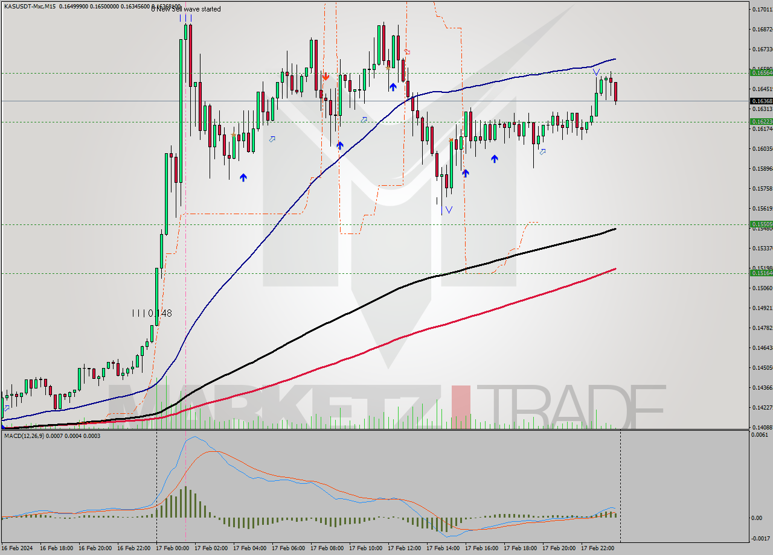Click the outlined blue arrow near 17 Feb 06:00

(x=272, y=139)
